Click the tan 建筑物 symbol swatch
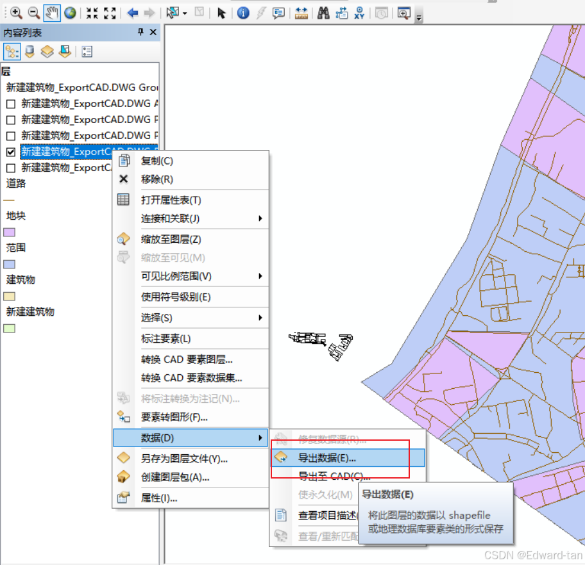 pos(10,297)
